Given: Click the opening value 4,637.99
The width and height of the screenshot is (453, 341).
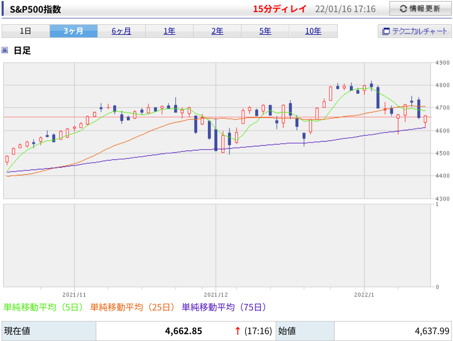Looking at the screenshot, I should pos(432,331).
